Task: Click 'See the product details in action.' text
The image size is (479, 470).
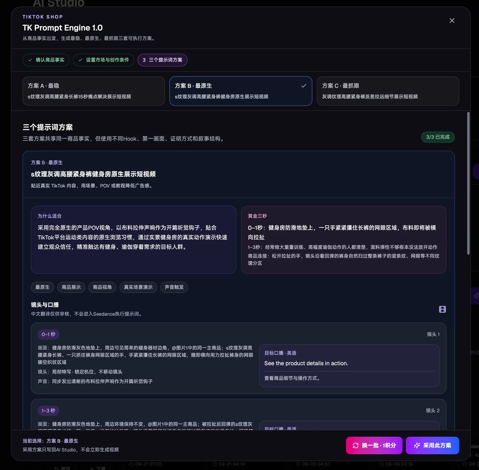Action: (306, 363)
